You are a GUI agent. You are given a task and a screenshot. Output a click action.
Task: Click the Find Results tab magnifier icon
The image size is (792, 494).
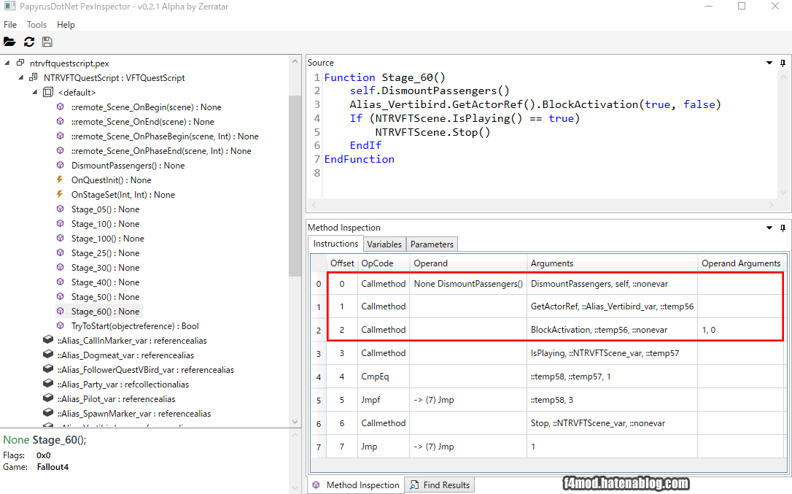click(414, 485)
